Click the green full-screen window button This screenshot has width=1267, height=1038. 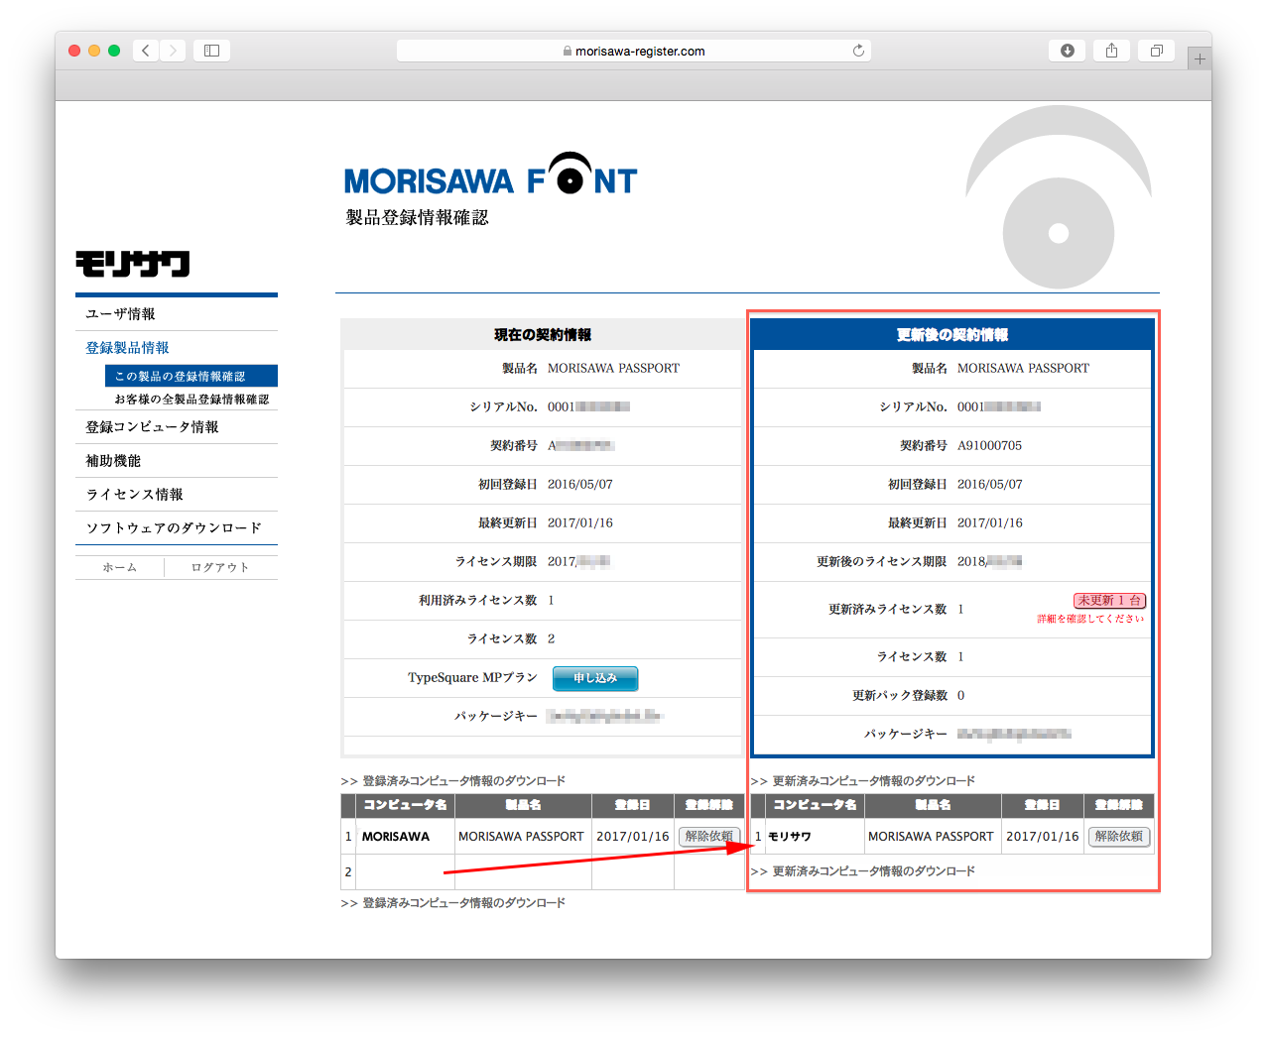coord(114,51)
